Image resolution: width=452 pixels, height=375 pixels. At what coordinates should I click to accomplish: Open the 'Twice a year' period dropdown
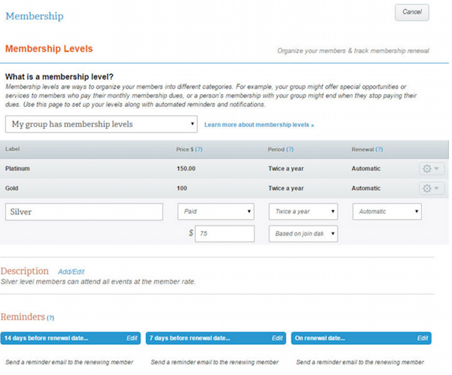click(x=303, y=211)
